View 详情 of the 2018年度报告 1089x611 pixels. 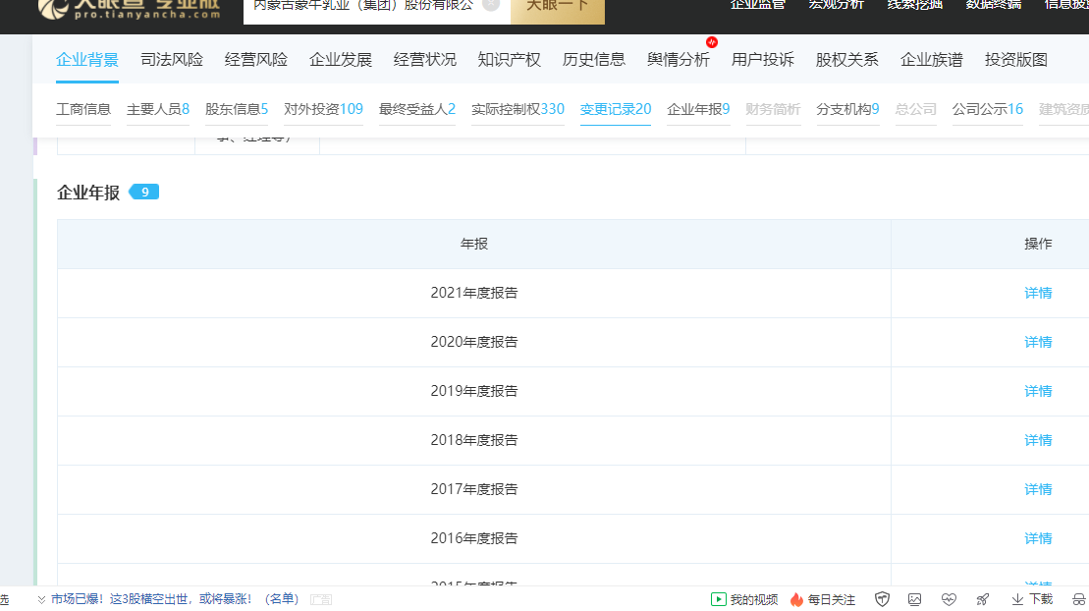[x=1038, y=440]
